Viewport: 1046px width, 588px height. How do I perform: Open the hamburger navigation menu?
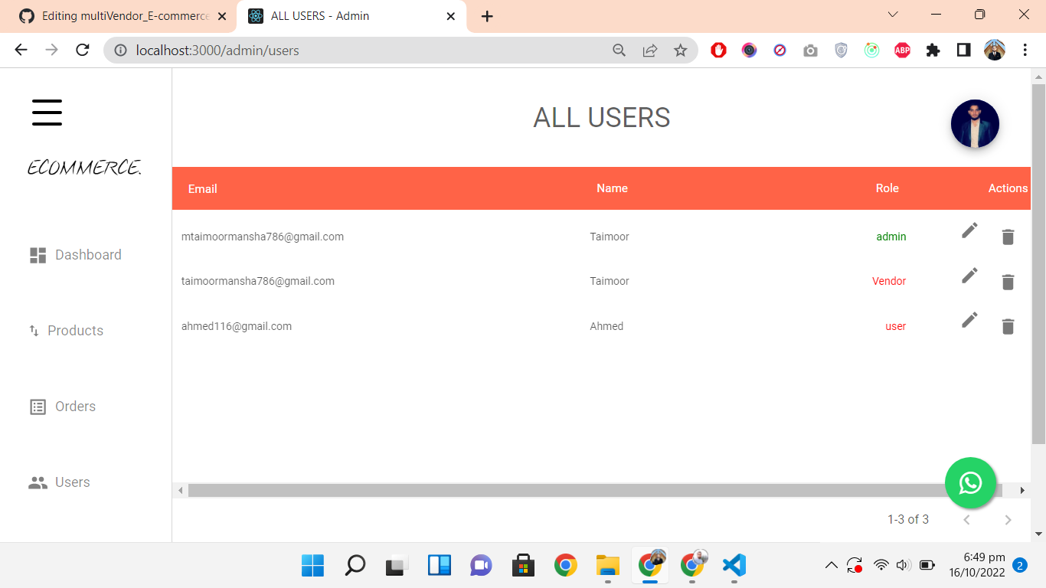click(x=47, y=112)
